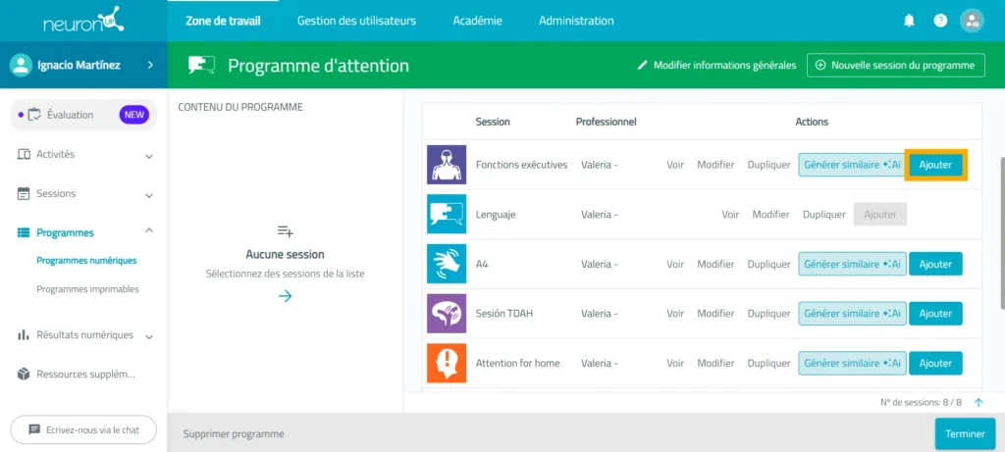
Task: Click the NeuronUP logo
Action: coord(83,21)
